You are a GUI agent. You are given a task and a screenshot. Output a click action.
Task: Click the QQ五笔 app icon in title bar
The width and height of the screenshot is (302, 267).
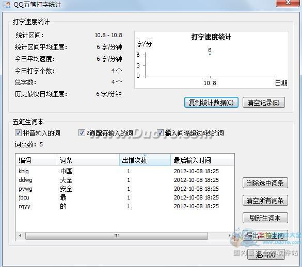7,5
